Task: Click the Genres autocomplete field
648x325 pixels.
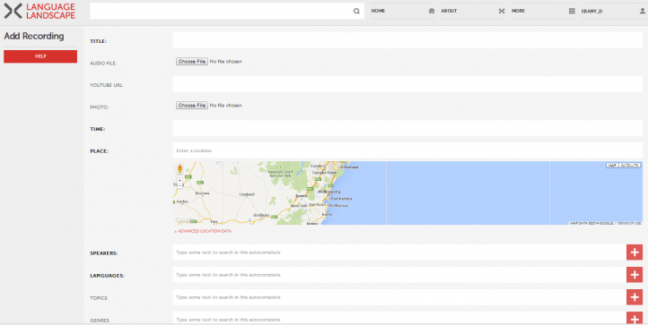Action: tap(399, 319)
